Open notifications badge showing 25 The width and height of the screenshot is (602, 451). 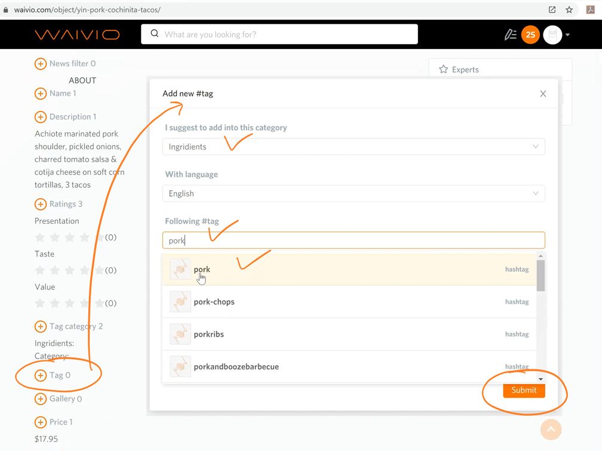(530, 35)
